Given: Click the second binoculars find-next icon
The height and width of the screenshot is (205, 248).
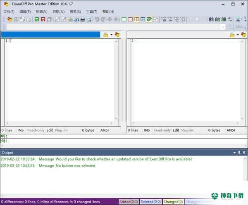Looking at the screenshot, I should pos(217,19).
